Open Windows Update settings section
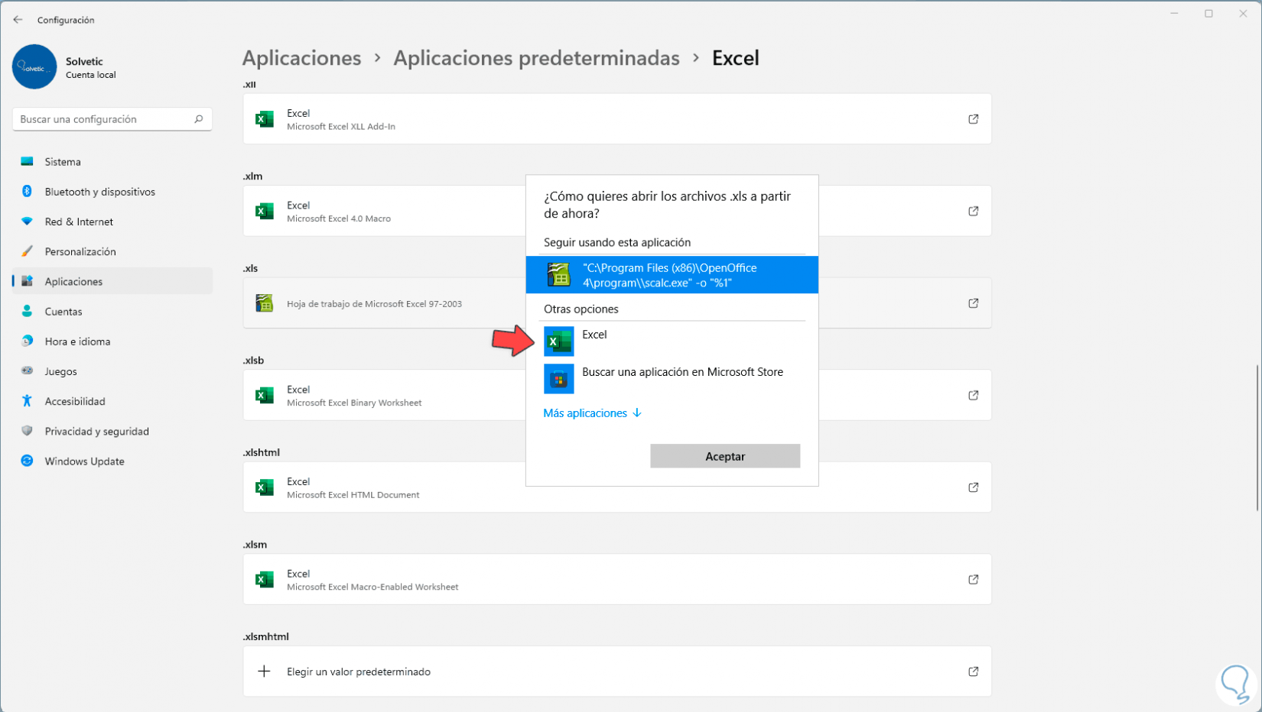1262x712 pixels. [84, 461]
